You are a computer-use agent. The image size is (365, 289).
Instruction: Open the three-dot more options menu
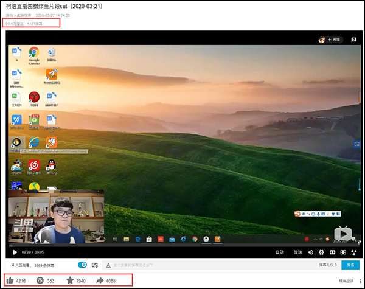360,280
